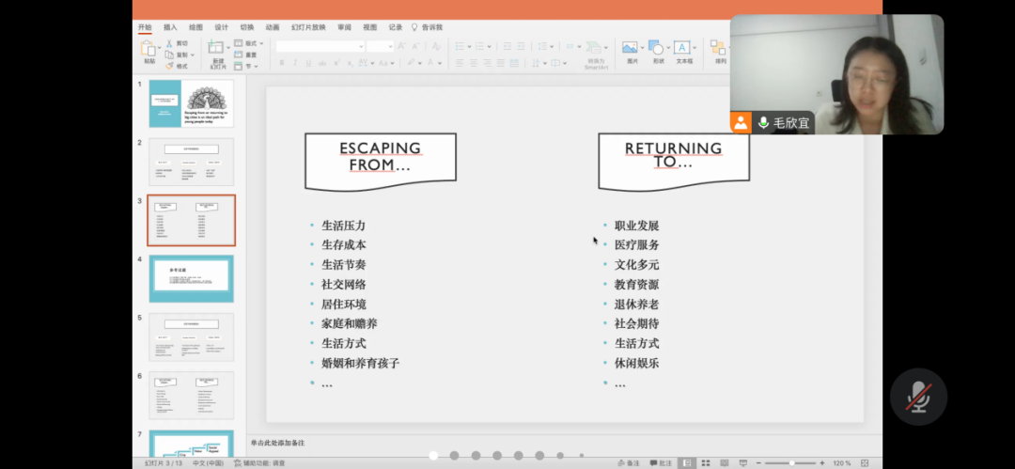Switch to slide sorter view
Image resolution: width=1015 pixels, height=469 pixels.
coord(707,463)
